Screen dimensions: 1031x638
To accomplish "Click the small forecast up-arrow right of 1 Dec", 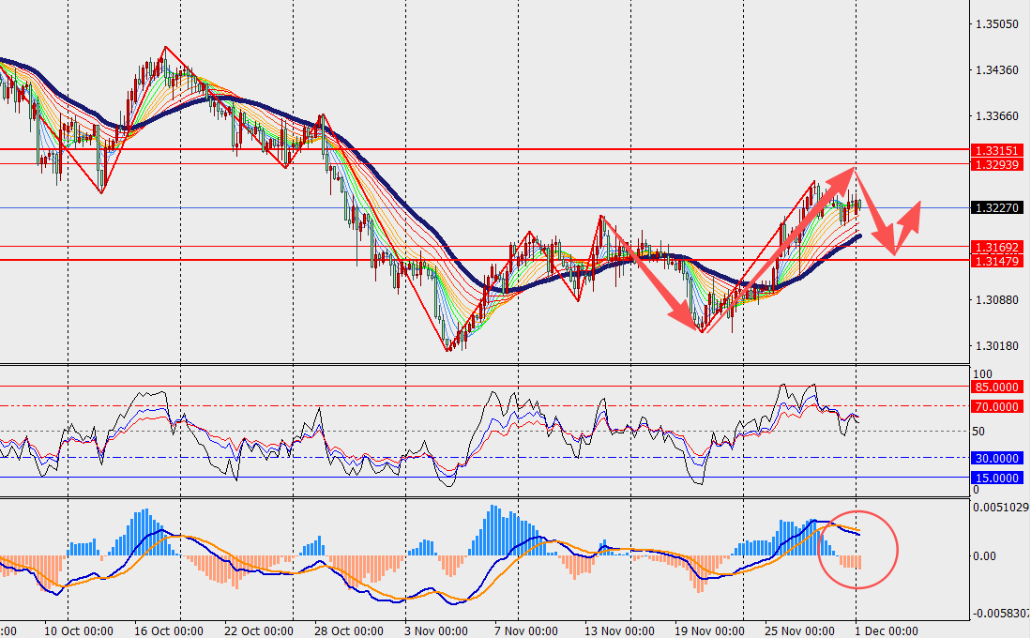I will click(908, 223).
